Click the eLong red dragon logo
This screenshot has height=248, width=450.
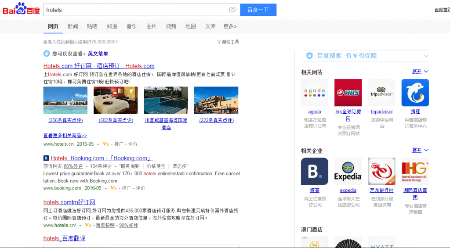pyautogui.click(x=382, y=171)
